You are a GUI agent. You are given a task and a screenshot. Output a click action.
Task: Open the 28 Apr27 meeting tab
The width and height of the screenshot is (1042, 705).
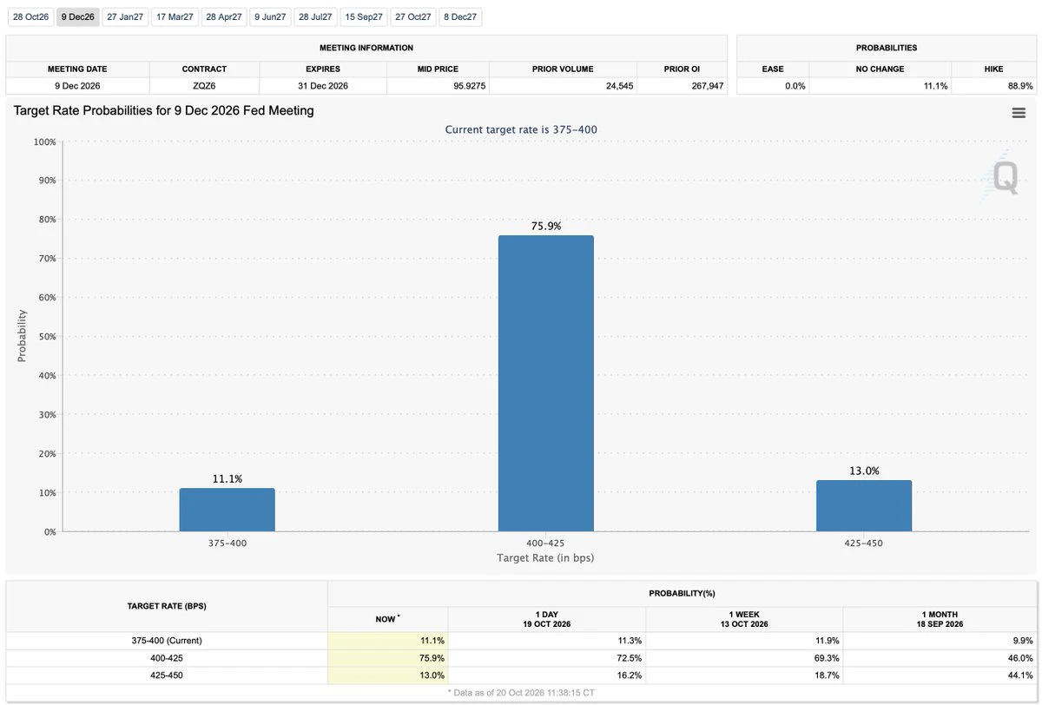[224, 16]
